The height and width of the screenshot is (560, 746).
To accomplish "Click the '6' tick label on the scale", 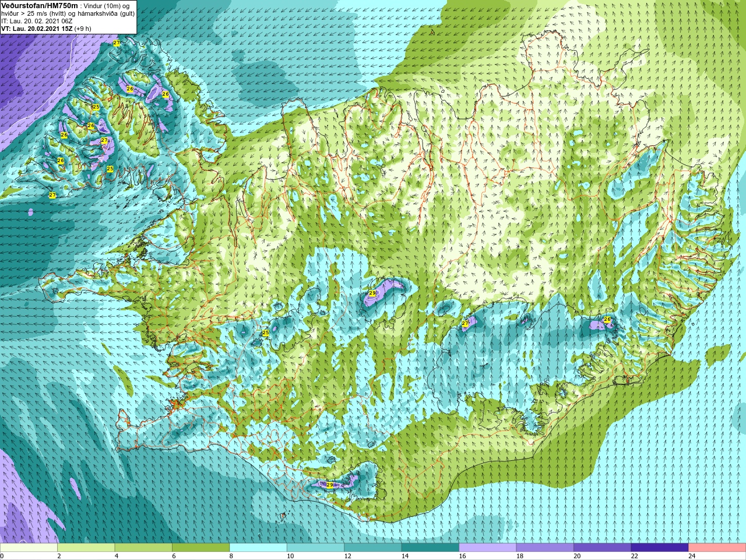I will point(173,556).
